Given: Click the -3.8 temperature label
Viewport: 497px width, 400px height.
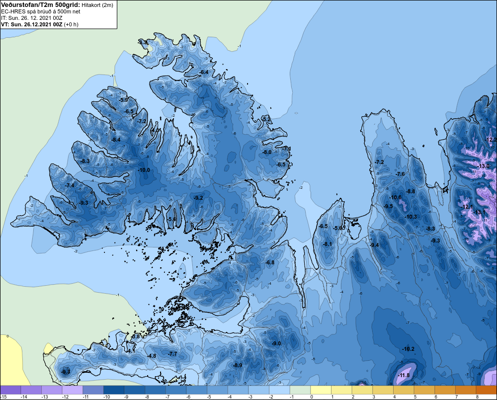Looking at the screenshot, I should (x=136, y=336).
